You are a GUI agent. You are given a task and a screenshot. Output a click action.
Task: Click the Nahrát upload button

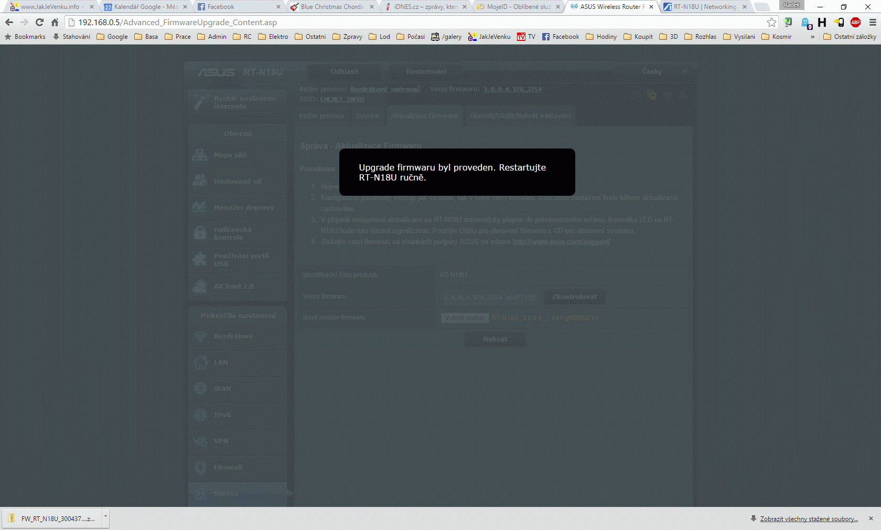(x=495, y=340)
